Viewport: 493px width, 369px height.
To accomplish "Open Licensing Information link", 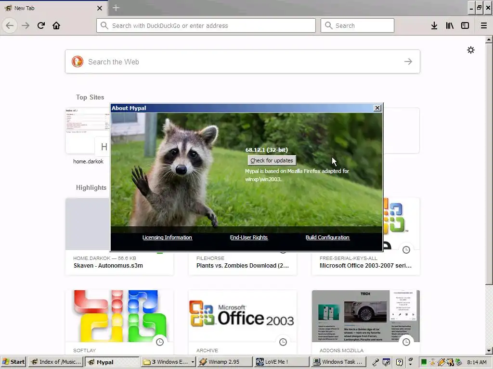I will pos(167,237).
